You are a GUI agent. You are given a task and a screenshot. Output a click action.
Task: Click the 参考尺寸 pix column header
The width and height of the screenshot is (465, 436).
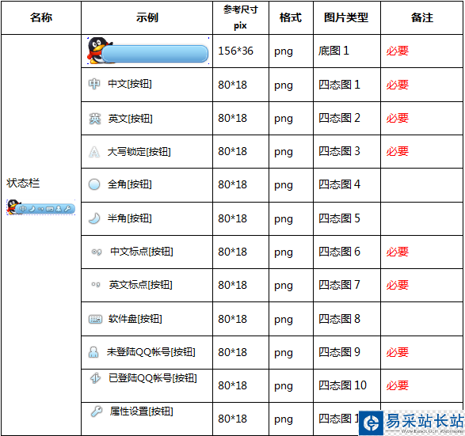[241, 17]
